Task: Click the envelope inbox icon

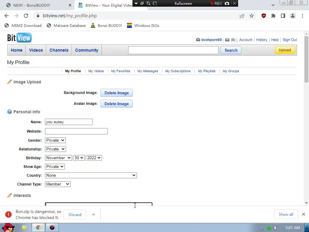Action: coord(227,40)
